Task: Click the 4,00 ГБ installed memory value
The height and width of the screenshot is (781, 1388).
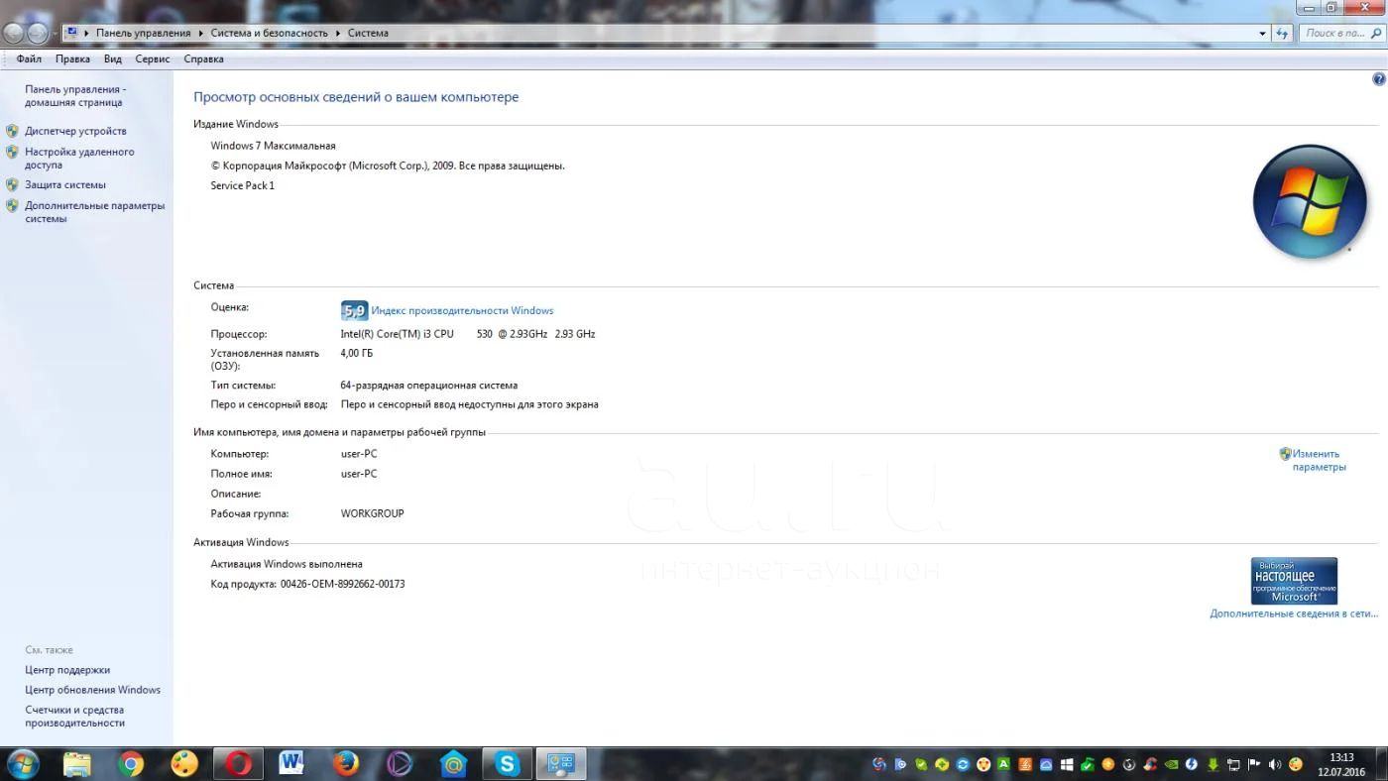Action: [357, 353]
